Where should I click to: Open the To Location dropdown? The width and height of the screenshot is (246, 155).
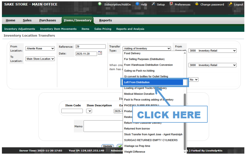pyautogui.click(x=40, y=59)
